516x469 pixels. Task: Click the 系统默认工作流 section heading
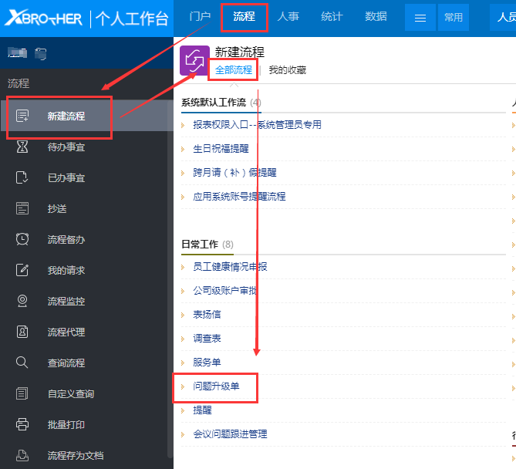(x=214, y=103)
